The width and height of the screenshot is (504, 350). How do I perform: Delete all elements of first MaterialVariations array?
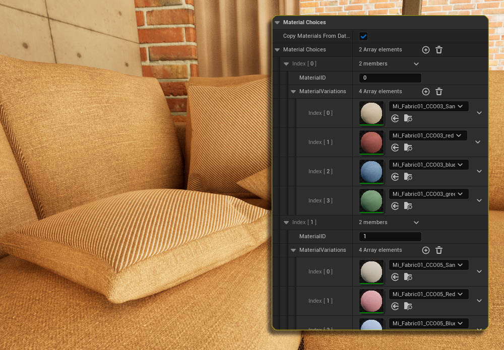[439, 92]
